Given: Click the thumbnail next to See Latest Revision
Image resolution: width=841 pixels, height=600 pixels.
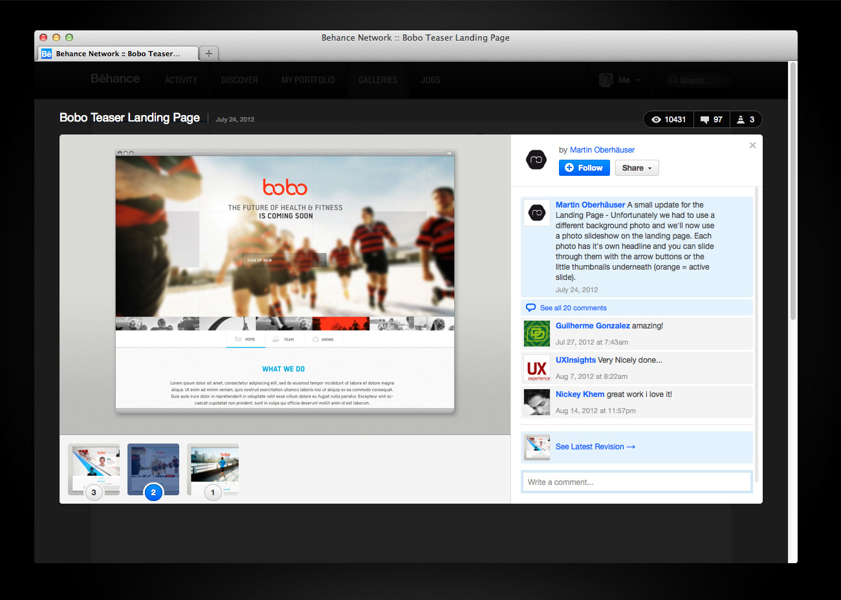Looking at the screenshot, I should (537, 447).
